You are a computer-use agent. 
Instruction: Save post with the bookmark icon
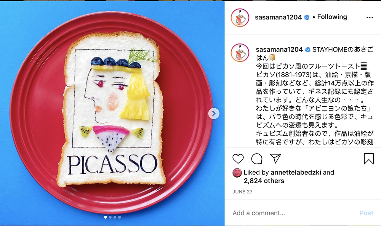[x=368, y=159]
